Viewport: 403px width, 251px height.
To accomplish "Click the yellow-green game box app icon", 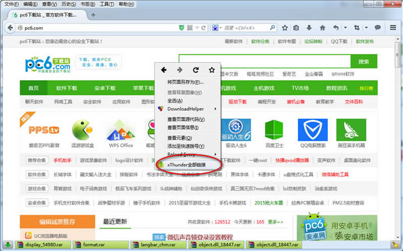I will 82,130.
